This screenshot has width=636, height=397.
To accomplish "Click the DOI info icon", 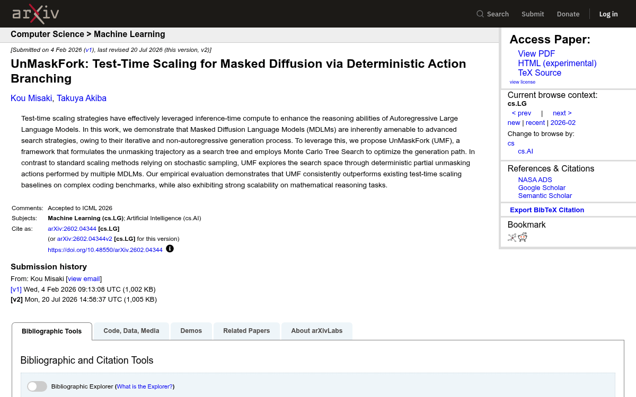I will pyautogui.click(x=170, y=249).
